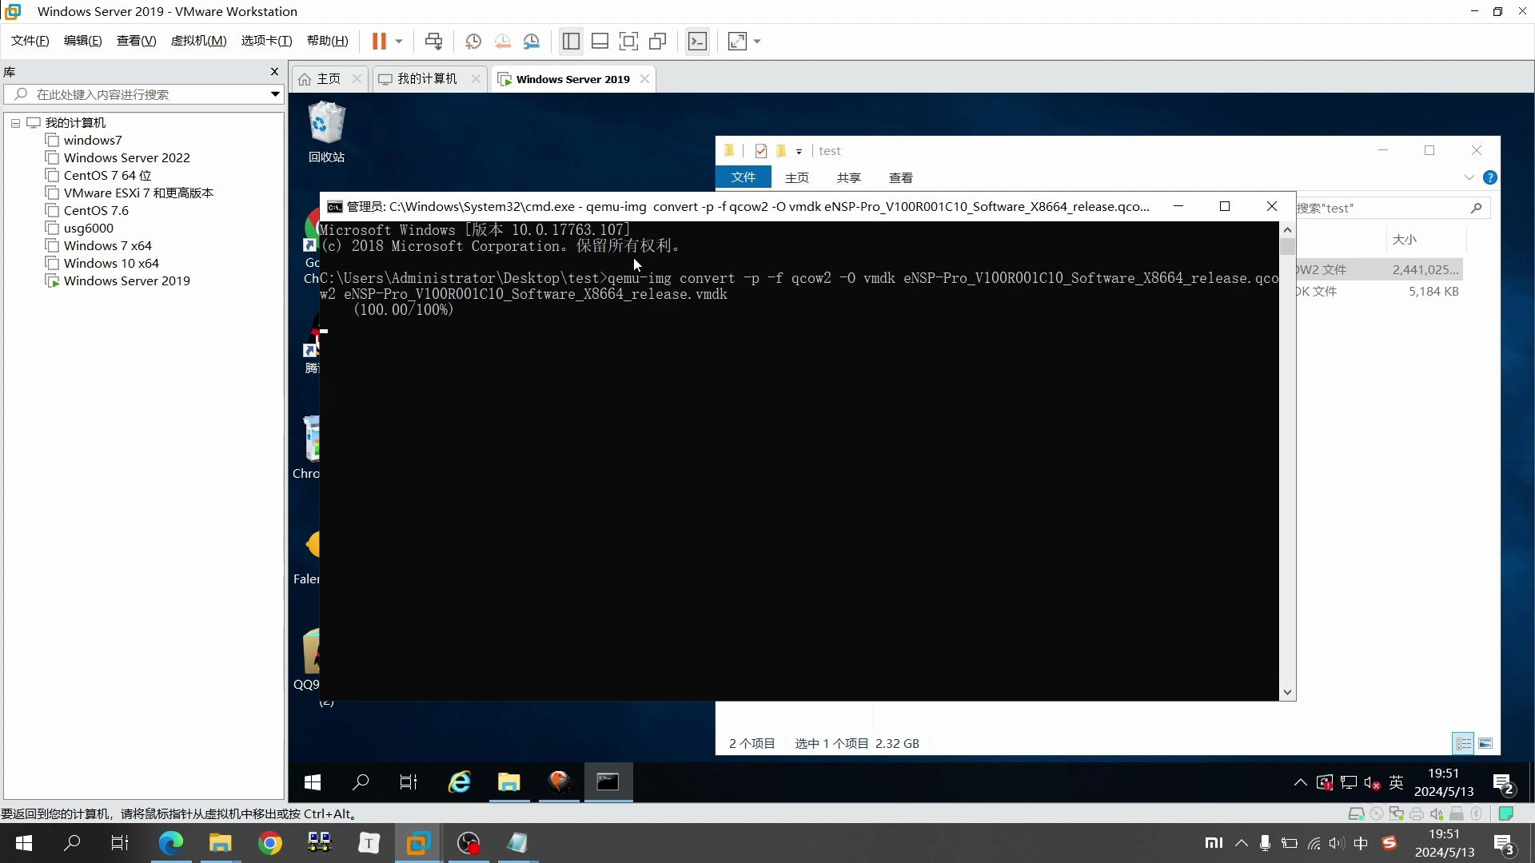Viewport: 1535px width, 863px height.
Task: Send Ctrl+Alt+Del to the virtual machine
Action: (433, 41)
